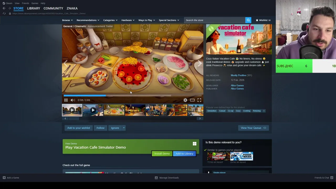Switch trailer to theater mode icon
336x189 pixels.
(192, 100)
